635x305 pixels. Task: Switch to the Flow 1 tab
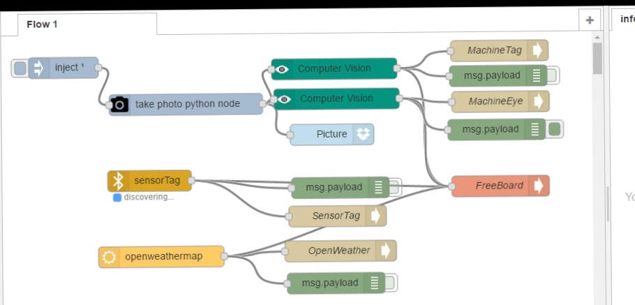coord(43,24)
